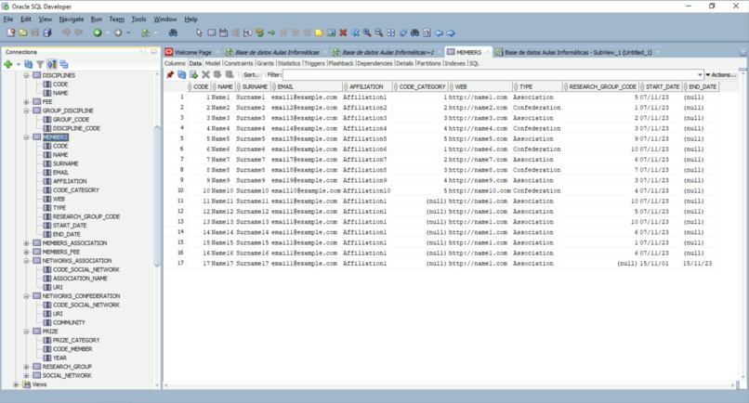Collapse the MEMBERS table node
The height and width of the screenshot is (403, 749).
[26, 137]
